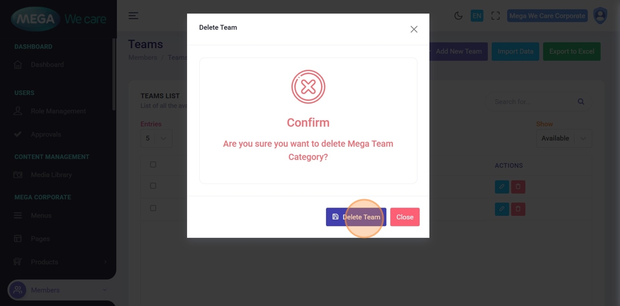Toggle dark mode moon icon
Screen dimensions: 620x306
point(458,16)
